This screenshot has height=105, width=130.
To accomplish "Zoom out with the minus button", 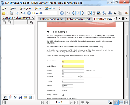I will (29, 13).
